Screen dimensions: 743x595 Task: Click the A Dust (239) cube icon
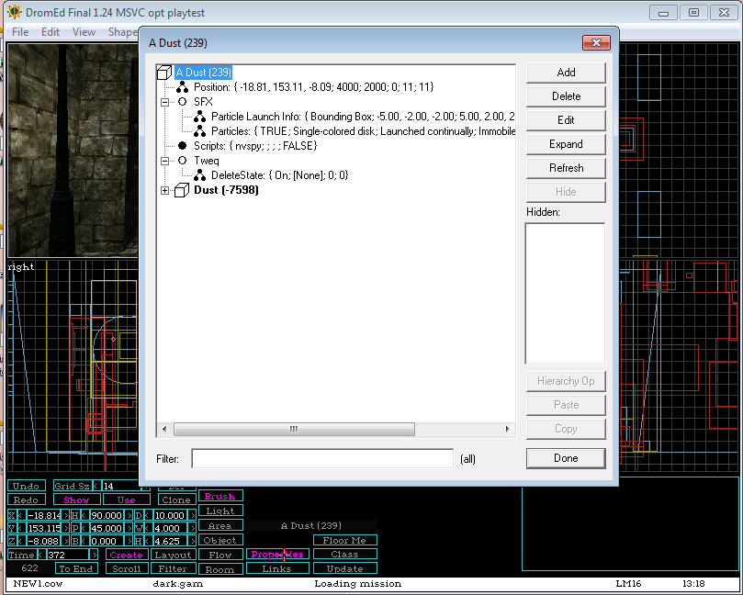(164, 73)
